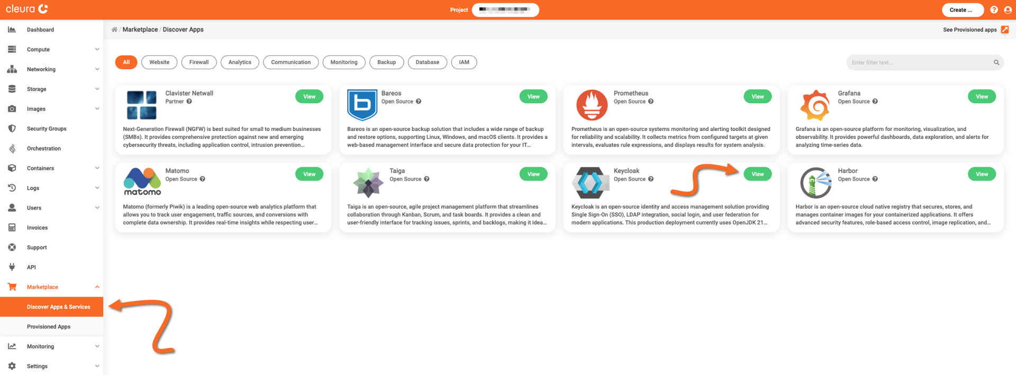Click the Enter filter text input field

point(918,62)
